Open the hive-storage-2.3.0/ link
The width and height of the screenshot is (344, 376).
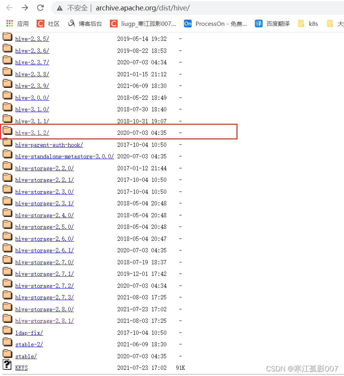click(45, 192)
